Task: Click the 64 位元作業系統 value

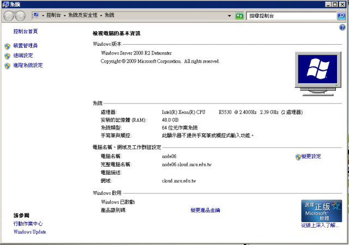Action: click(x=179, y=127)
